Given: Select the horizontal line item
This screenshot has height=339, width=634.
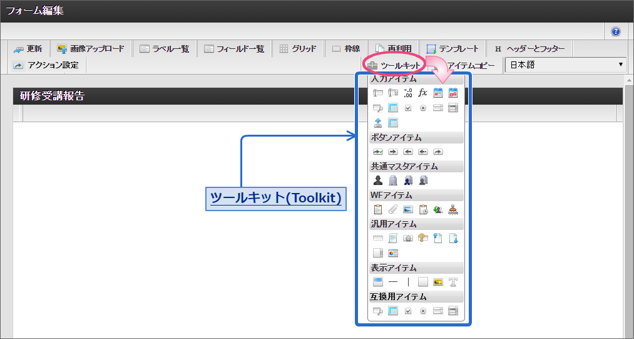Looking at the screenshot, I should click(392, 282).
